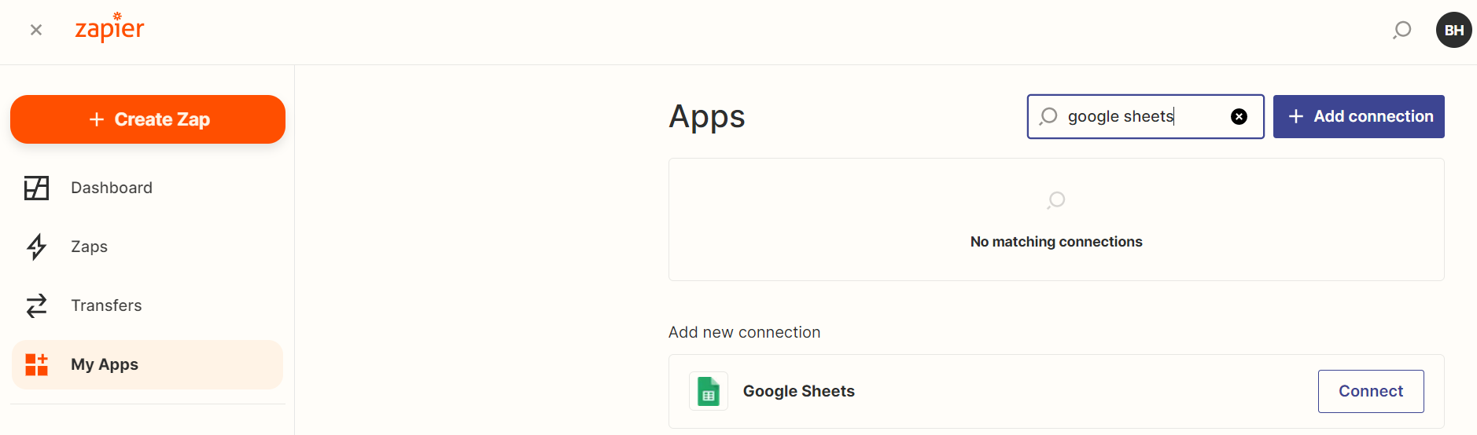Screen dimensions: 1477x435
Task: Open the BH profile avatar menu
Action: tap(1453, 30)
